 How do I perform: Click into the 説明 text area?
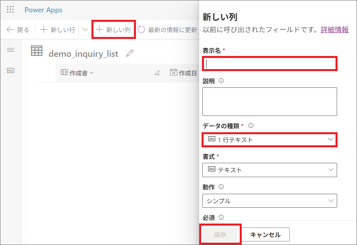tap(270, 102)
